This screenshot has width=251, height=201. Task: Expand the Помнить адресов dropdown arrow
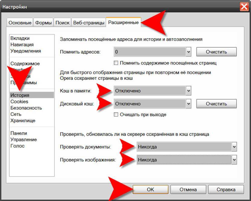tap(189, 52)
